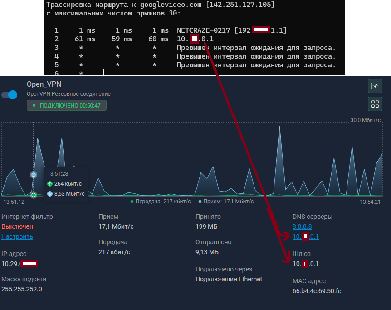Click the Подключение Ethernet value
This screenshot has width=391, height=310.
point(229,279)
